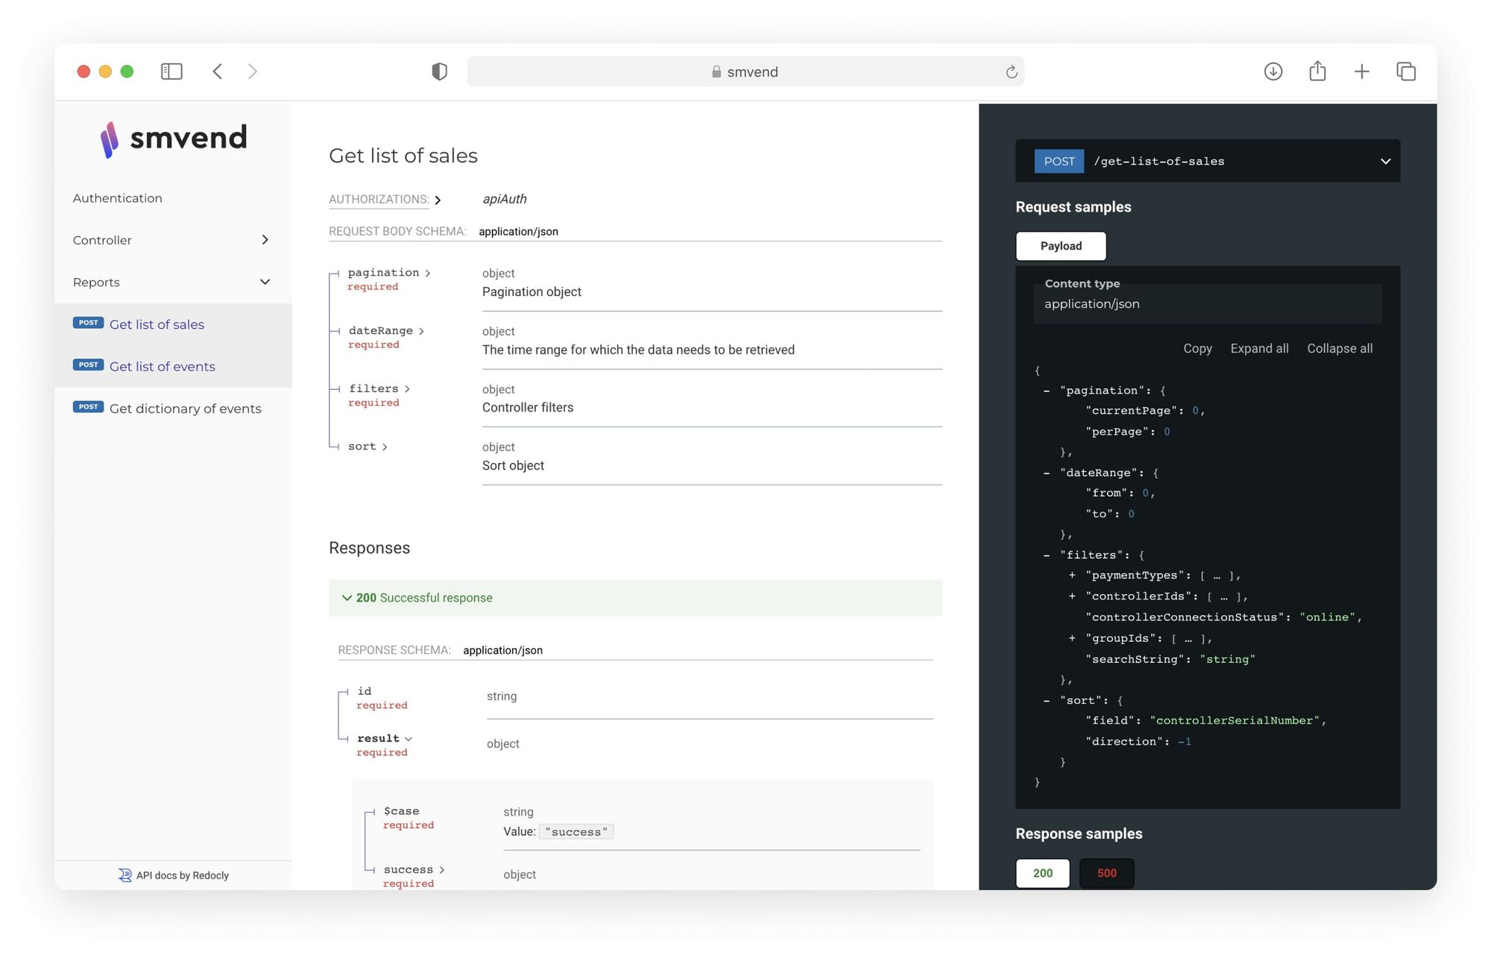Open the downloads icon in toolbar
Viewport: 1491px width, 955px height.
point(1273,72)
